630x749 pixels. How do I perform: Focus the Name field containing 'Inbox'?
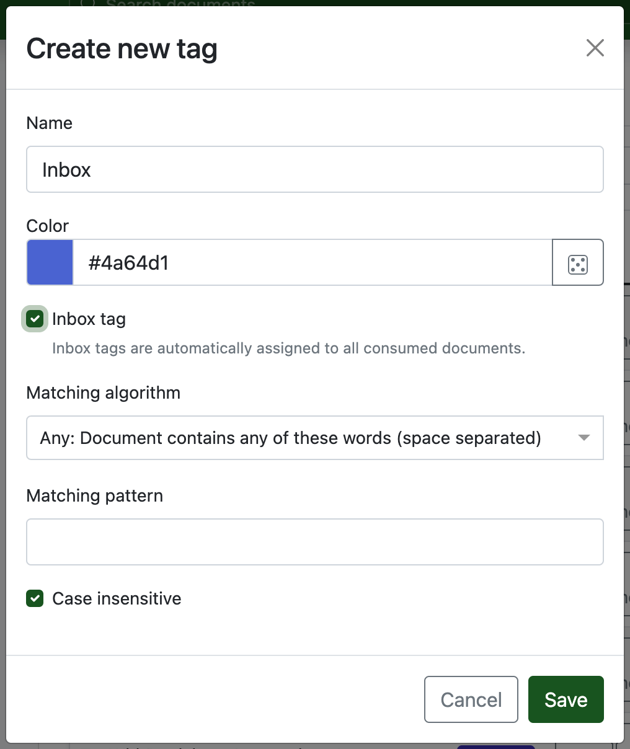314,170
